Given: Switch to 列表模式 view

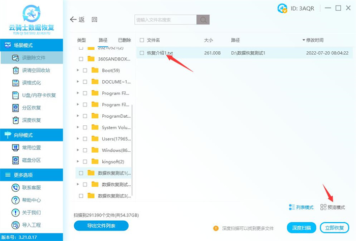Looking at the screenshot, I should point(301,208).
